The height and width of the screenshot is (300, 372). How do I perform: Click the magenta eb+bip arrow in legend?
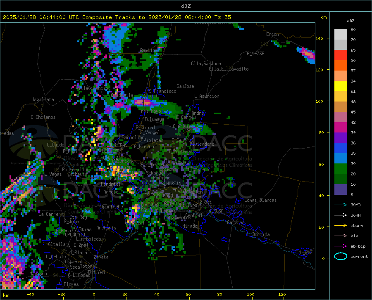coord(341,246)
